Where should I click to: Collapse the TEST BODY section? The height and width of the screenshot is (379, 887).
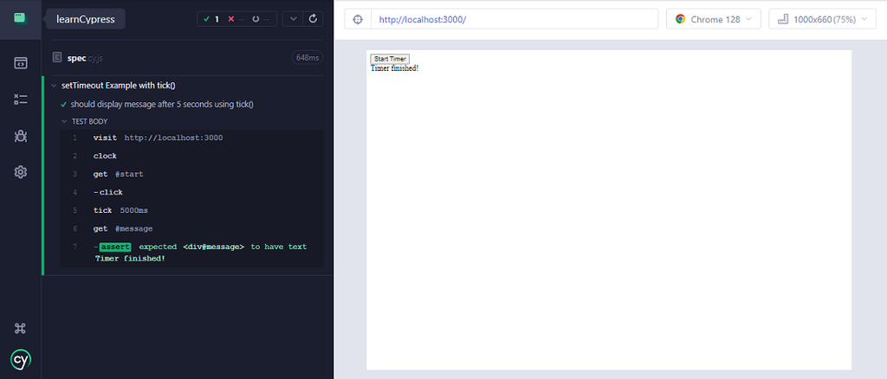(x=64, y=121)
